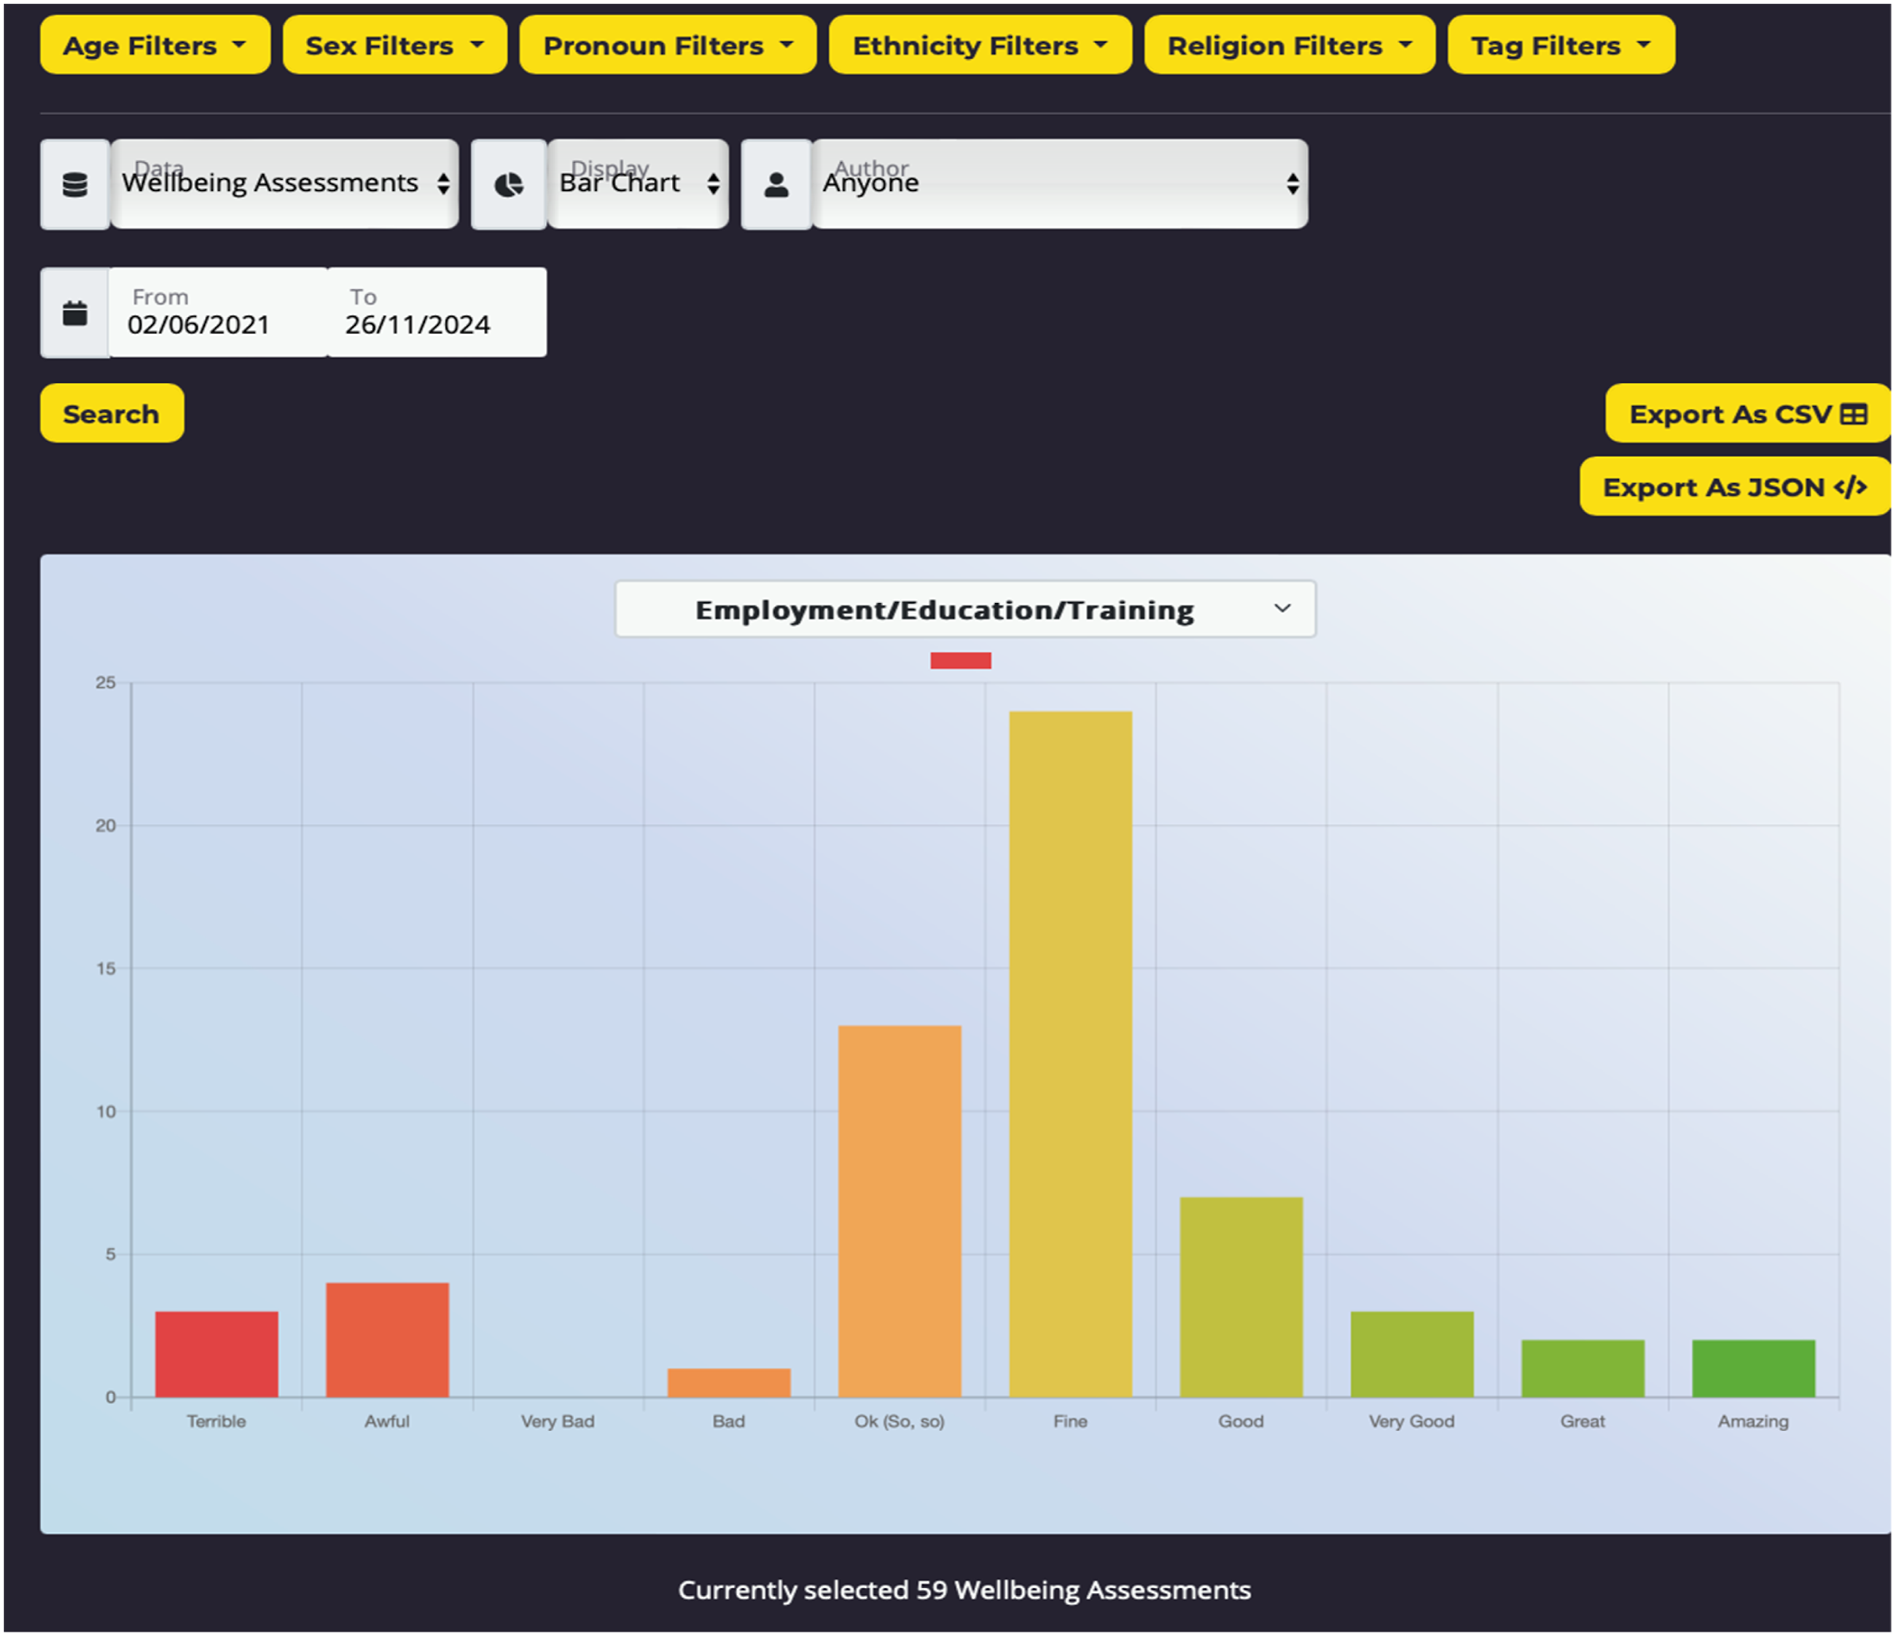Click the pie chart icon beside Display
Image resolution: width=1896 pixels, height=1636 pixels.
click(509, 185)
